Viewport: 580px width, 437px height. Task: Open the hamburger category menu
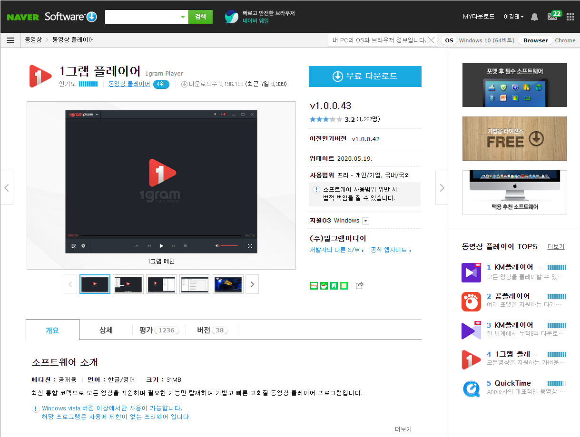pos(10,40)
